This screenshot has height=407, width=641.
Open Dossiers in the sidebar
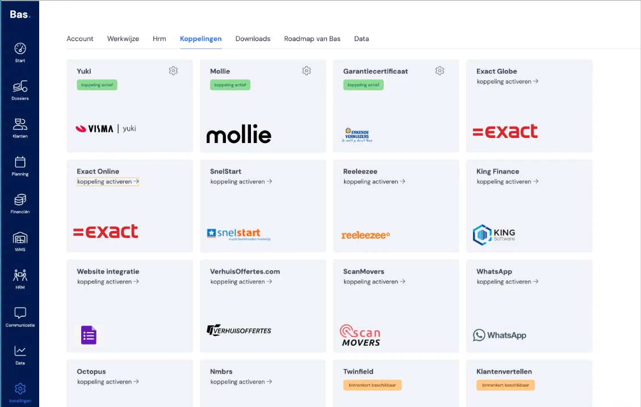[20, 90]
